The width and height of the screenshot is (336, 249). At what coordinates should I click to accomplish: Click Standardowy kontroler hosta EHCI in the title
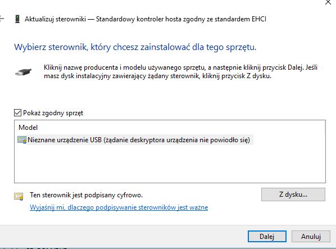tap(181, 19)
